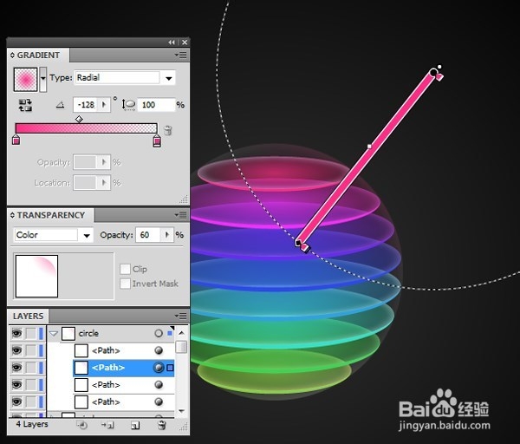This screenshot has height=444, width=520.
Task: Select the LAYERS panel tab
Action: click(29, 316)
